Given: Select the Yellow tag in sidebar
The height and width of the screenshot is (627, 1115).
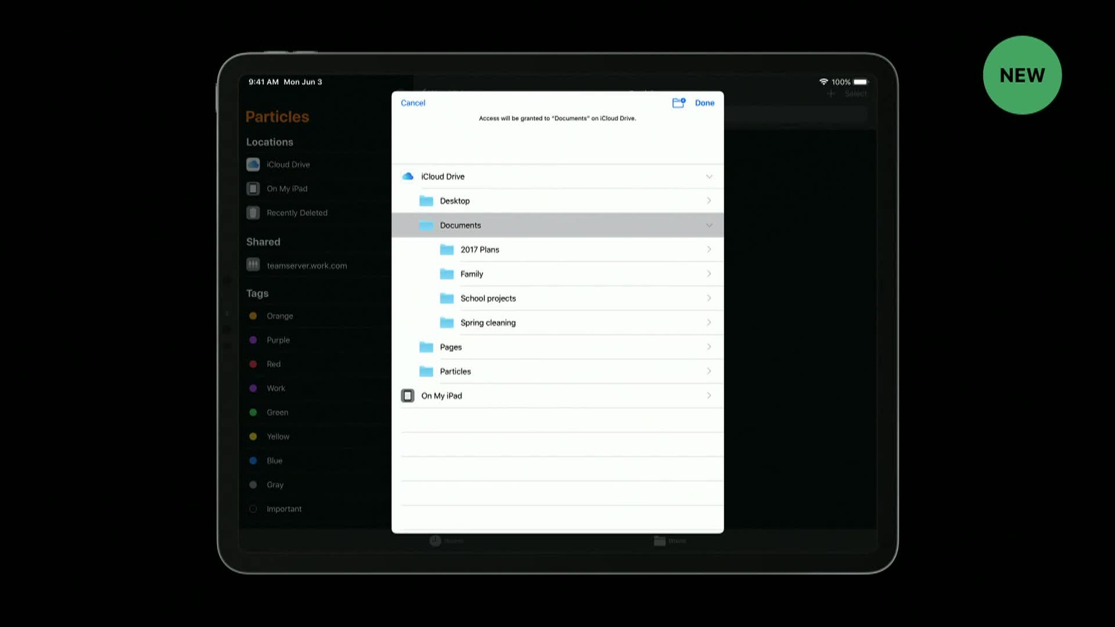Looking at the screenshot, I should [x=278, y=437].
